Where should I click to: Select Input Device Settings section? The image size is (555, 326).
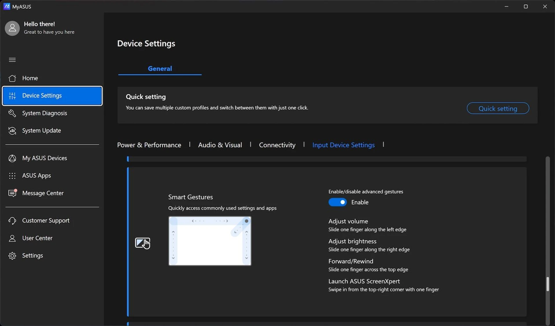pyautogui.click(x=343, y=145)
